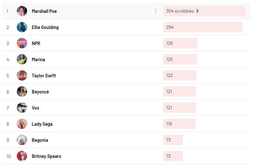This screenshot has width=253, height=165.
Task: Go to the NPR artist page
Action: pos(36,44)
